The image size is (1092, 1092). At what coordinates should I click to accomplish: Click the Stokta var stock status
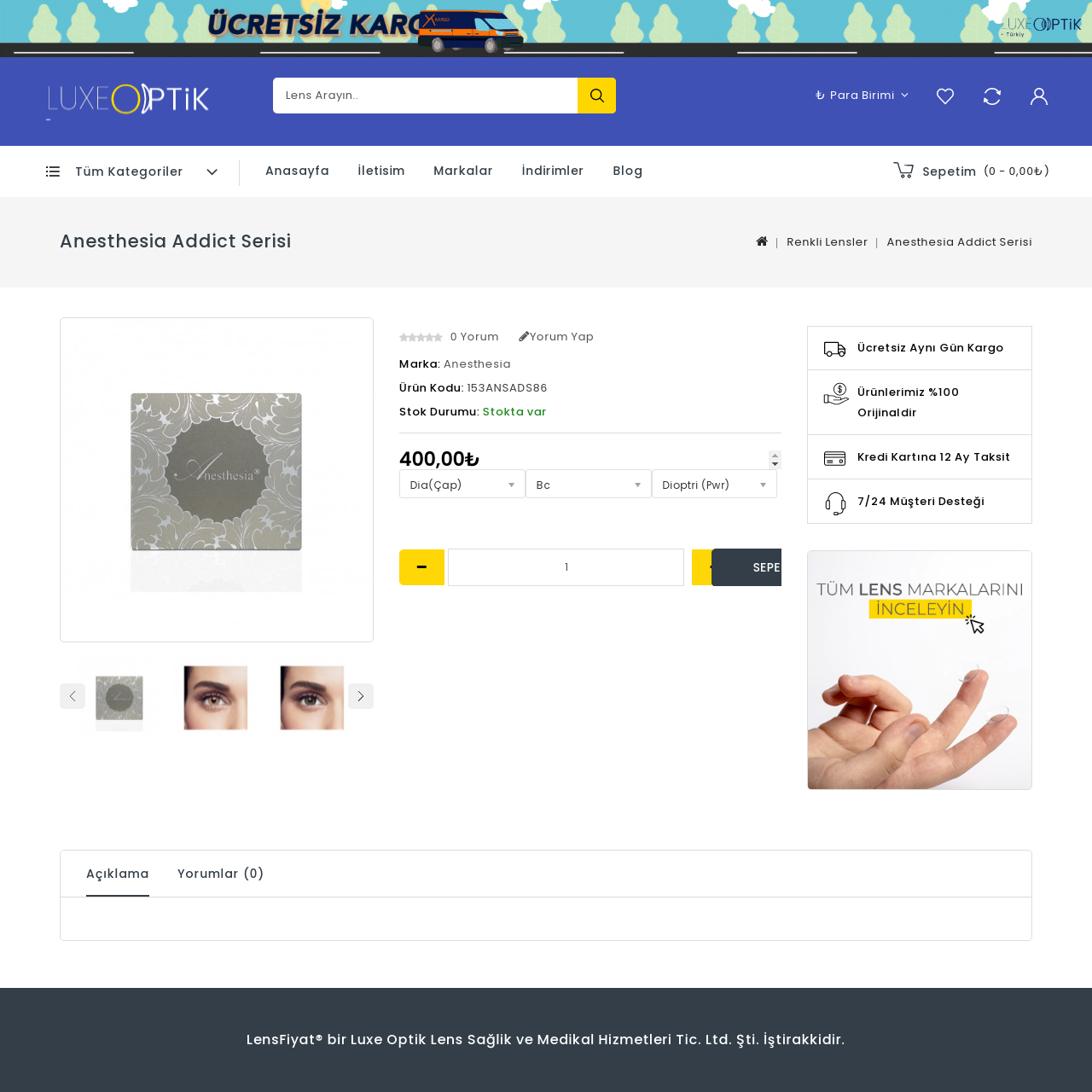point(514,412)
